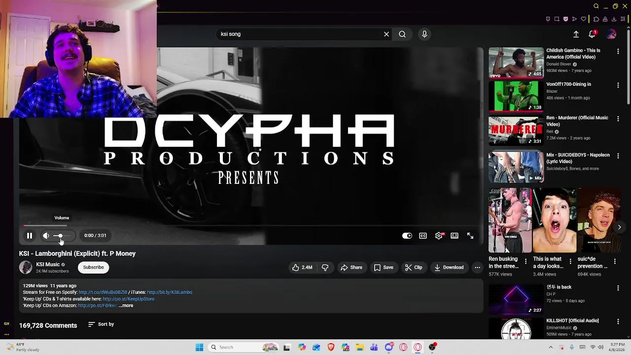Screen dimensions: 631x355
Task: Open the YouTube notifications bell
Action: pyautogui.click(x=592, y=34)
